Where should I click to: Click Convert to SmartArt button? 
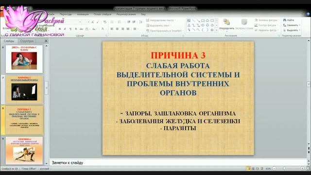164,31
